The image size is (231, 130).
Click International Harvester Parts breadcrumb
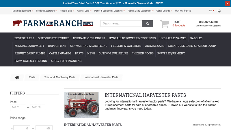tap(101, 77)
